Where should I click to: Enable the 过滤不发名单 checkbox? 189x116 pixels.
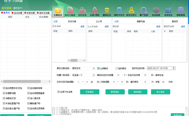point(59,92)
